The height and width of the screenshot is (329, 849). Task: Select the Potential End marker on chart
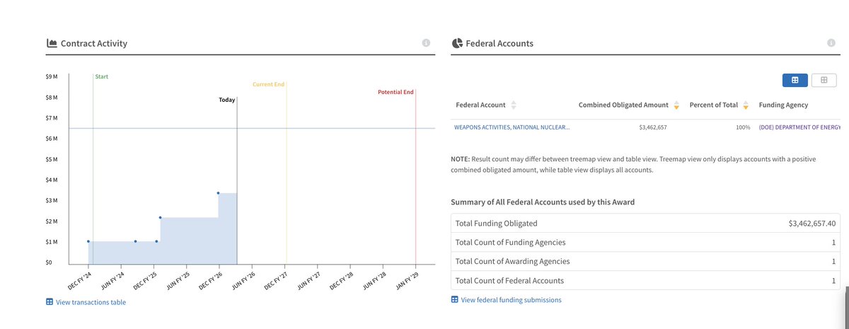coord(395,92)
